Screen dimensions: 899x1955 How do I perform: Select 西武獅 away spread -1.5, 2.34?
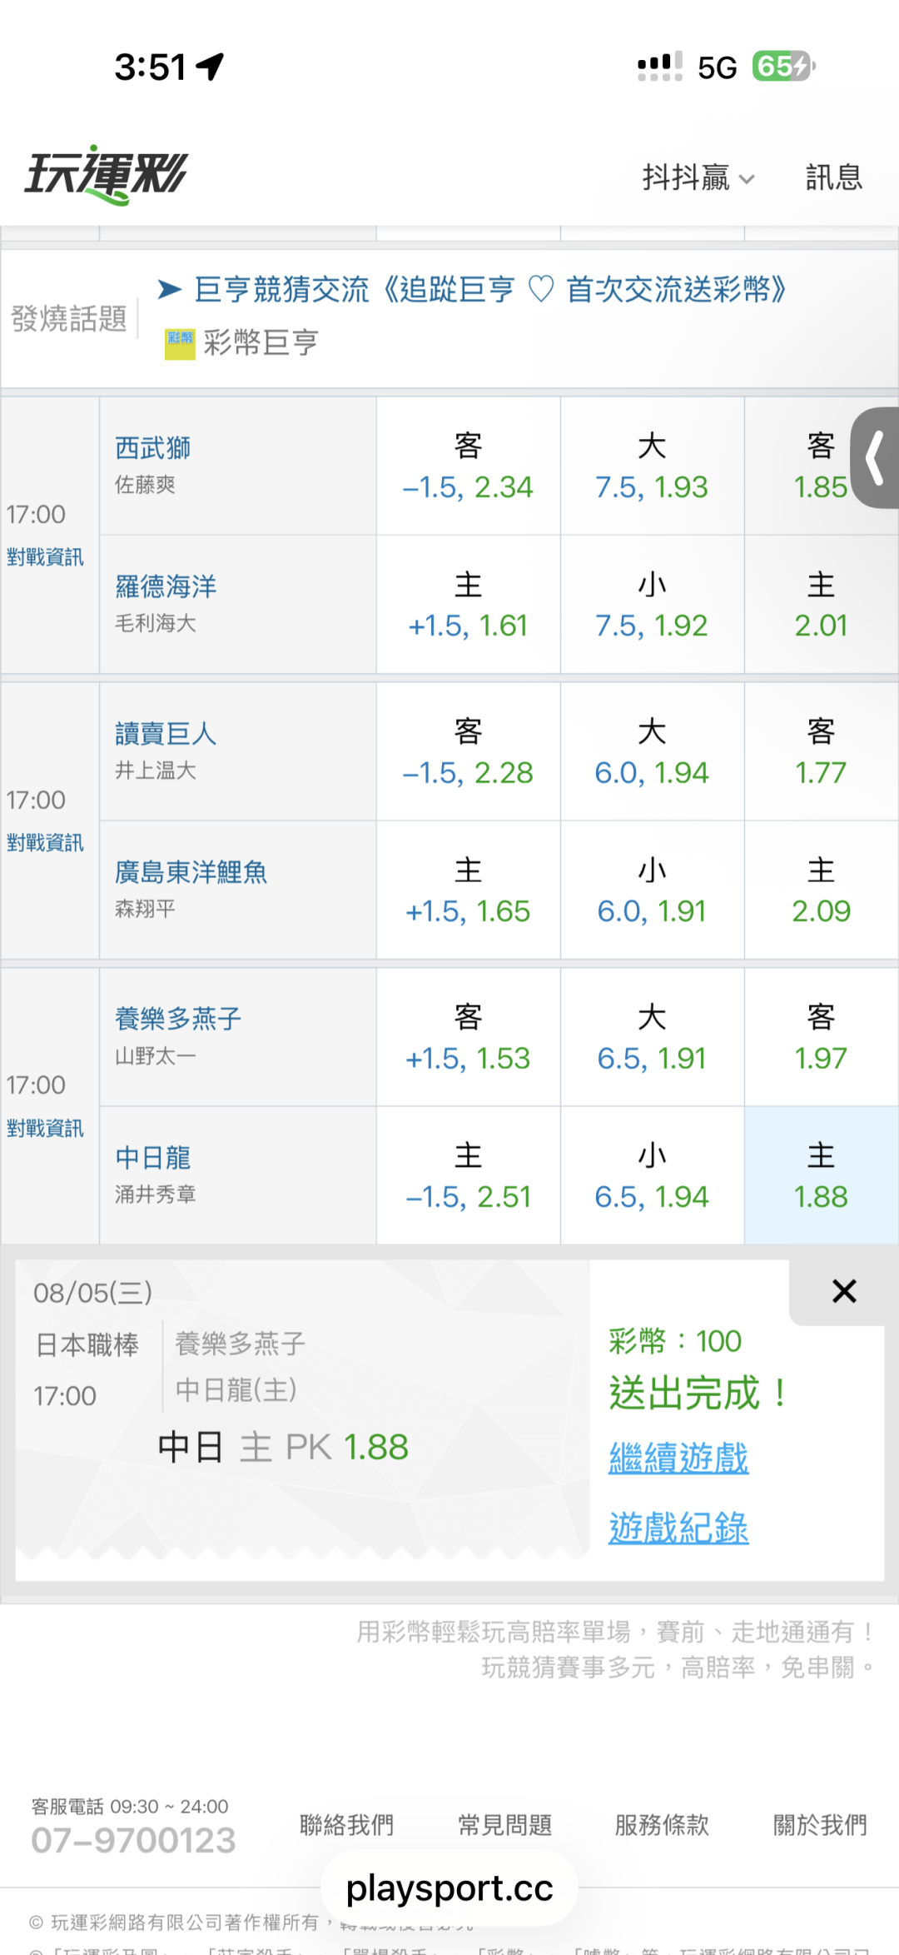tap(468, 466)
